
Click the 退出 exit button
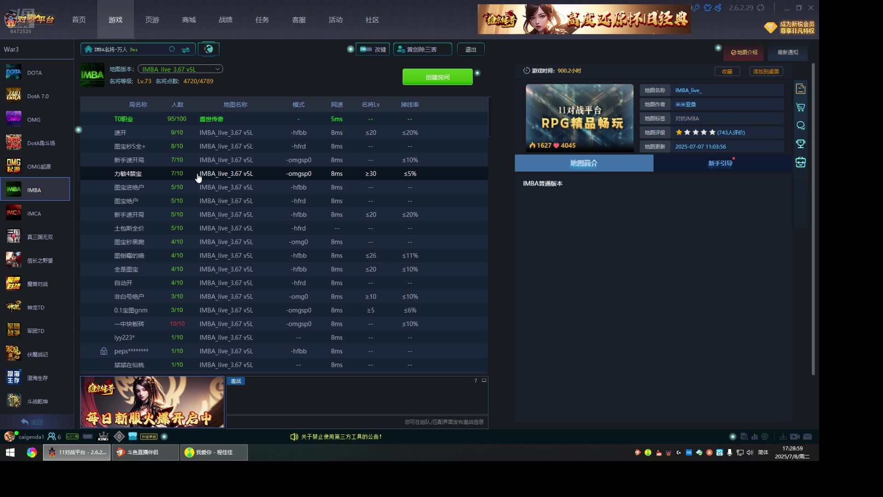(x=471, y=49)
